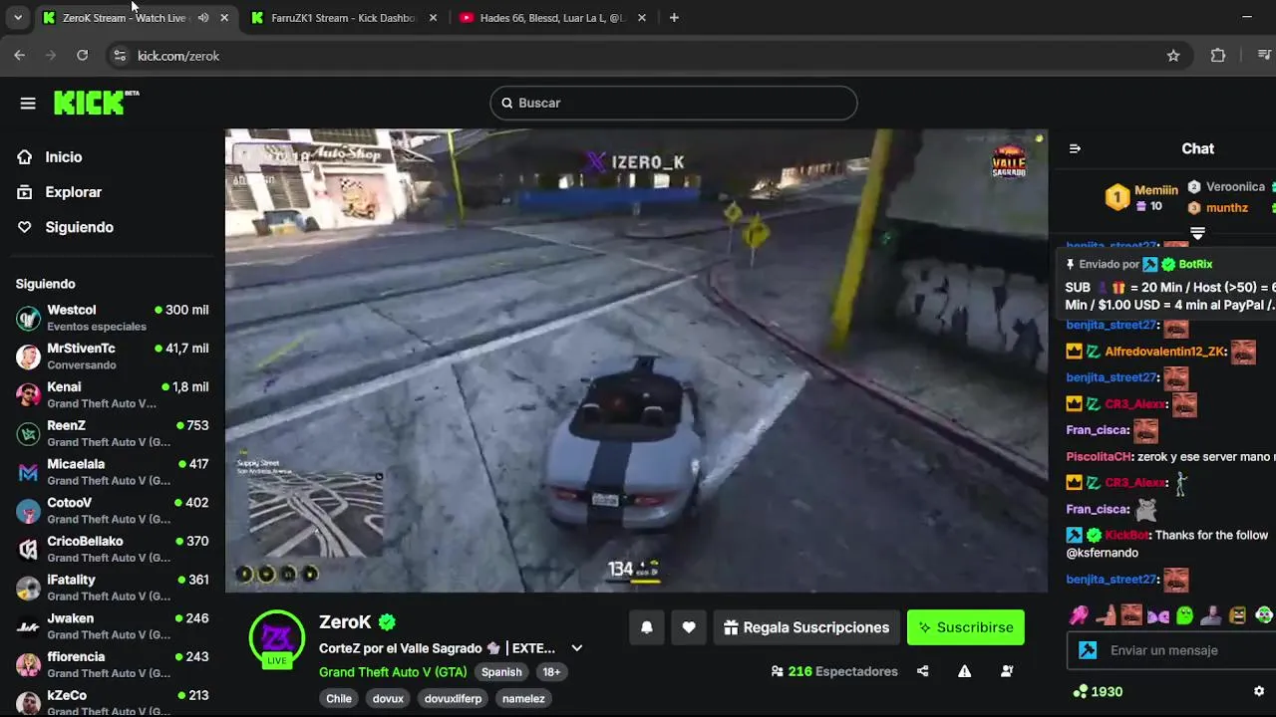Click the report warning triangle icon

click(965, 671)
